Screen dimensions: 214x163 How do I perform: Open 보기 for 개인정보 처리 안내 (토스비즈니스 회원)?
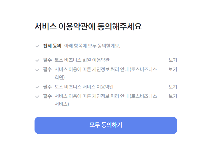point(173,69)
